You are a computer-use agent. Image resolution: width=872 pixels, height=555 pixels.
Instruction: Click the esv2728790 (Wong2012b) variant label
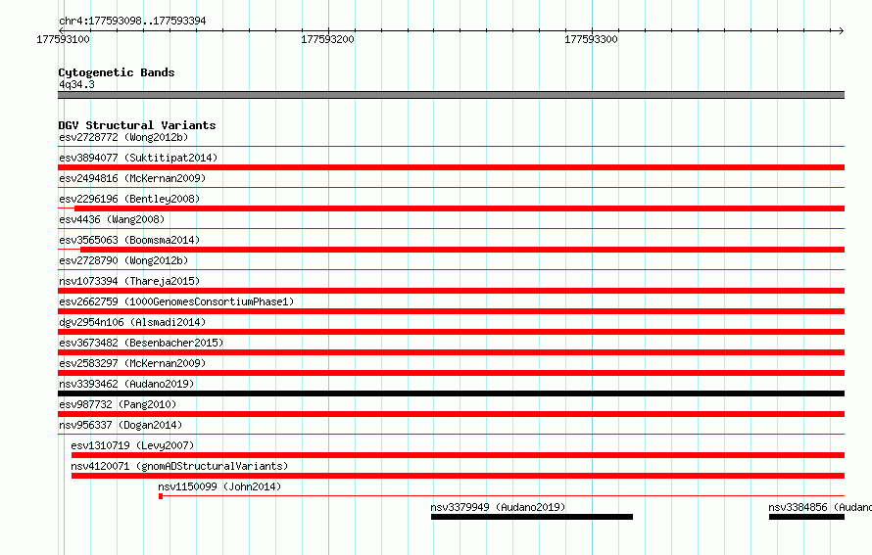(123, 260)
